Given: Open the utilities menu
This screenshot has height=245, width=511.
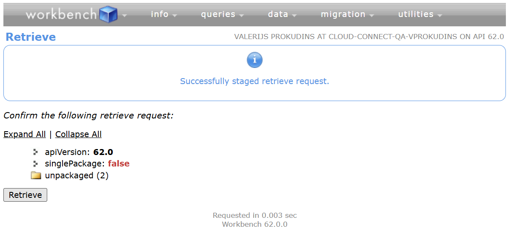Looking at the screenshot, I should [420, 14].
